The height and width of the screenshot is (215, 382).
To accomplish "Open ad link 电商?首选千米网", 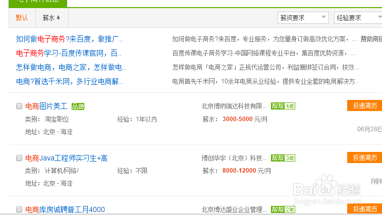I will (70, 81).
